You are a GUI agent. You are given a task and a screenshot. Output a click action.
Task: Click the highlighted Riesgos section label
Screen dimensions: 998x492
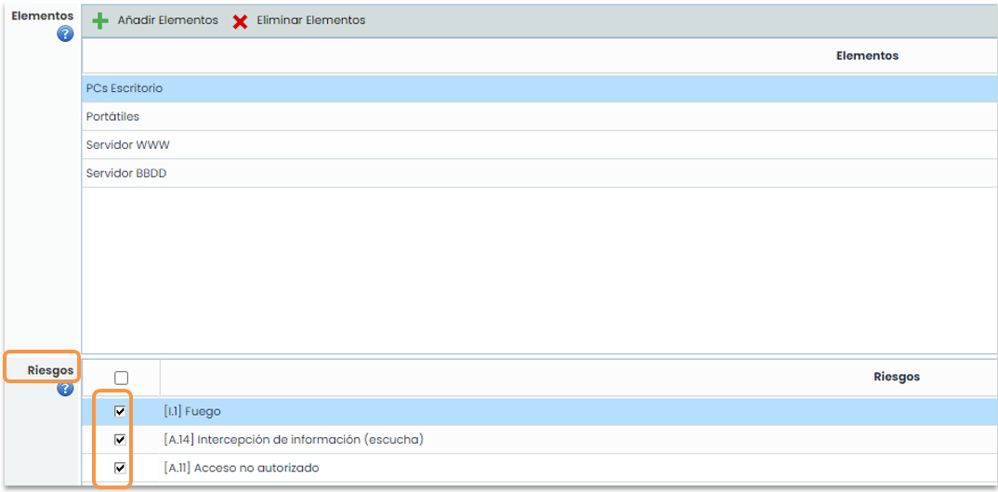pyautogui.click(x=50, y=370)
